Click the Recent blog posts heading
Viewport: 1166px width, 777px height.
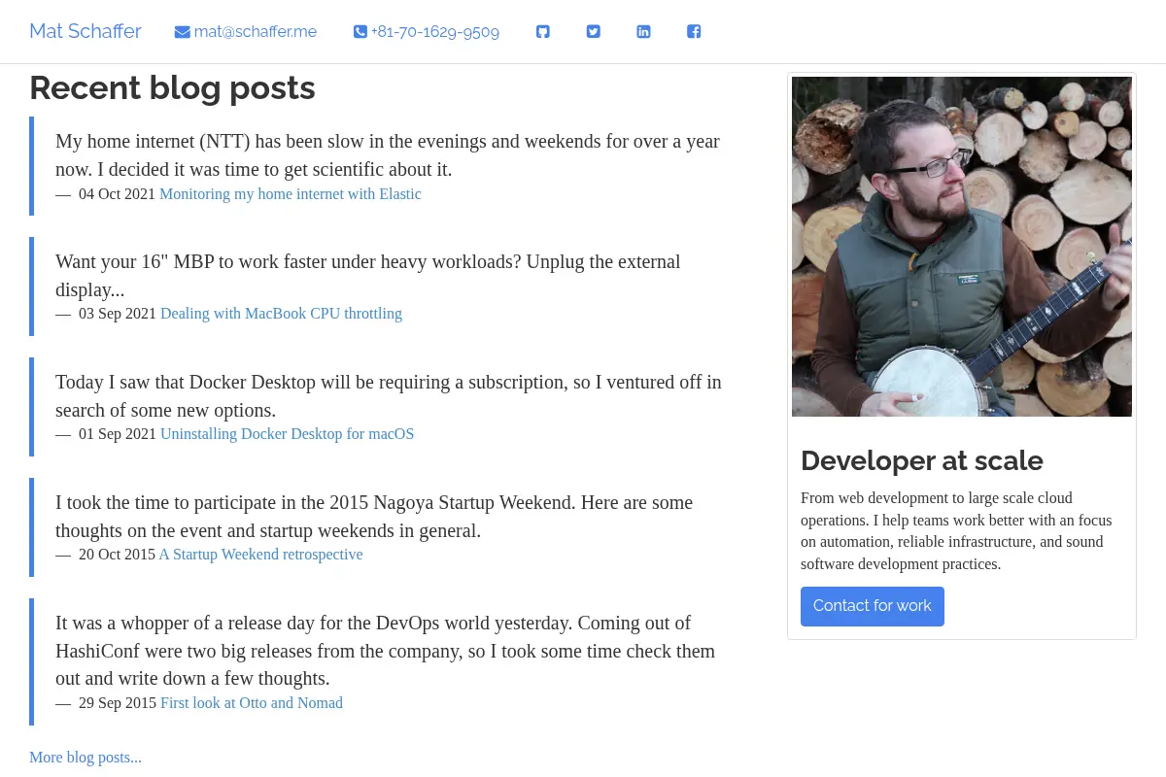tap(172, 87)
